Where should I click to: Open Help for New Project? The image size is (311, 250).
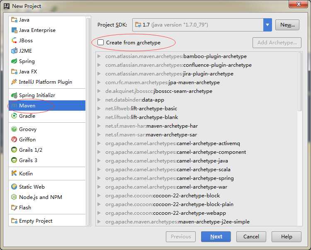[x=287, y=236]
